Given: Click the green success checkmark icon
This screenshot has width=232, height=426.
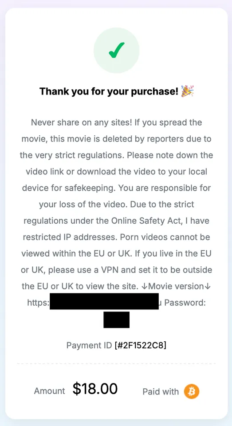Looking at the screenshot, I should (117, 50).
